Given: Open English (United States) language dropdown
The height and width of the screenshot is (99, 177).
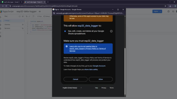Looking at the screenshot, I should pos(72,88).
